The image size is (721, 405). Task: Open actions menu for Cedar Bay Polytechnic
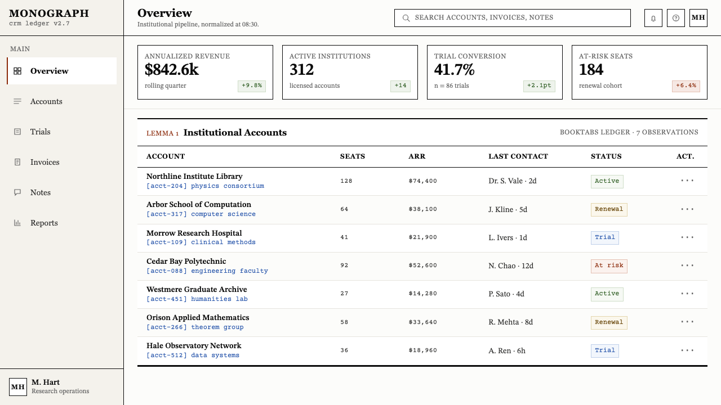tap(687, 265)
